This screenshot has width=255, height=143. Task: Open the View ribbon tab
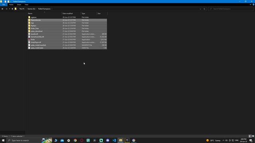(x=27, y=5)
